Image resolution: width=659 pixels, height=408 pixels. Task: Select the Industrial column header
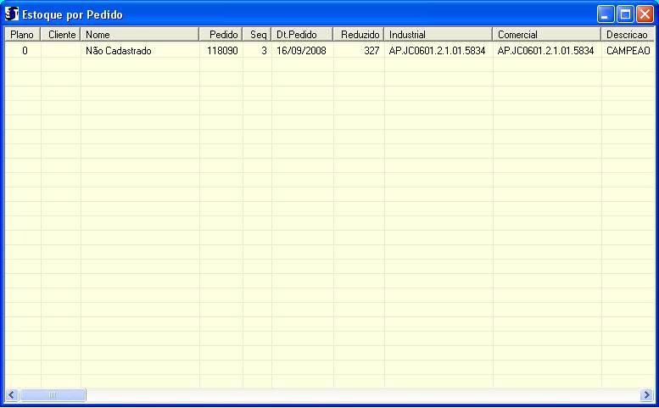coord(438,35)
